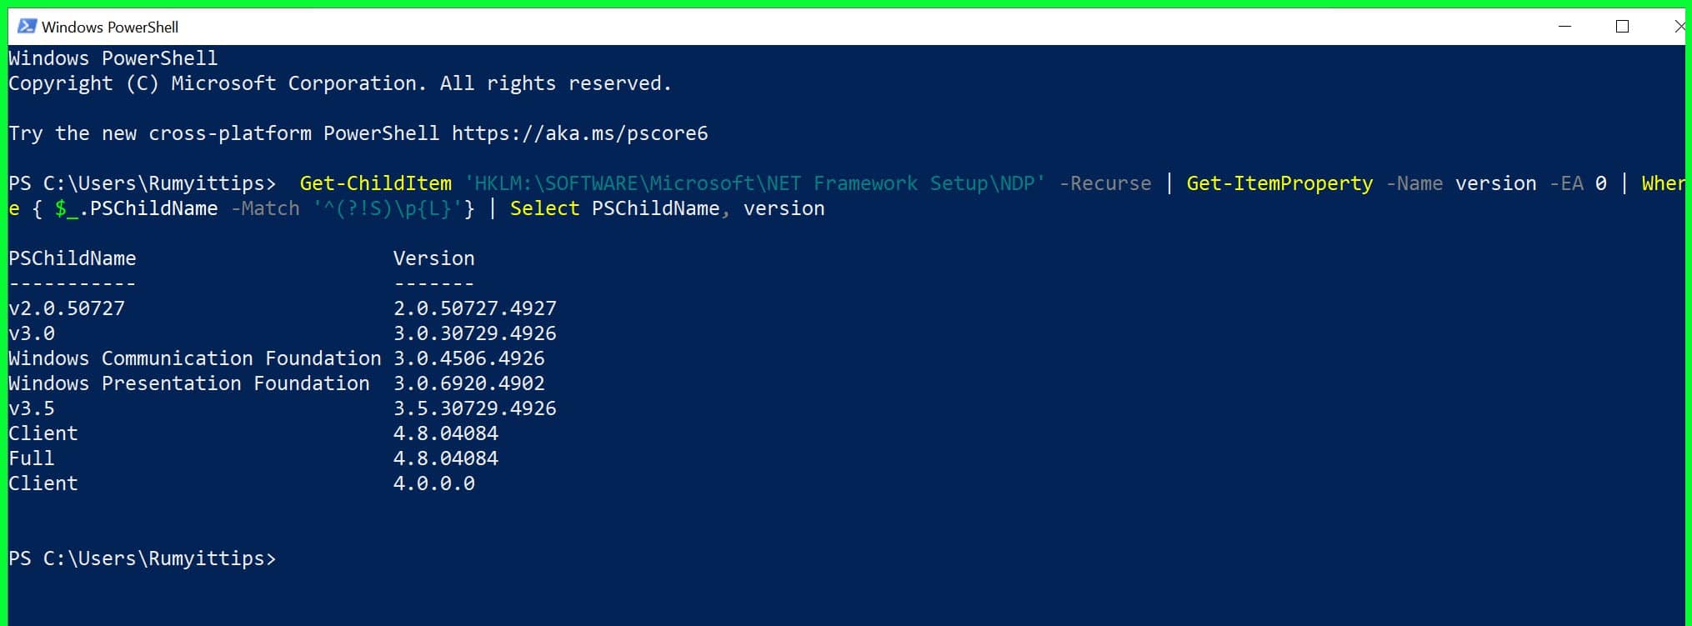Minimize the PowerShell window

point(1564,27)
